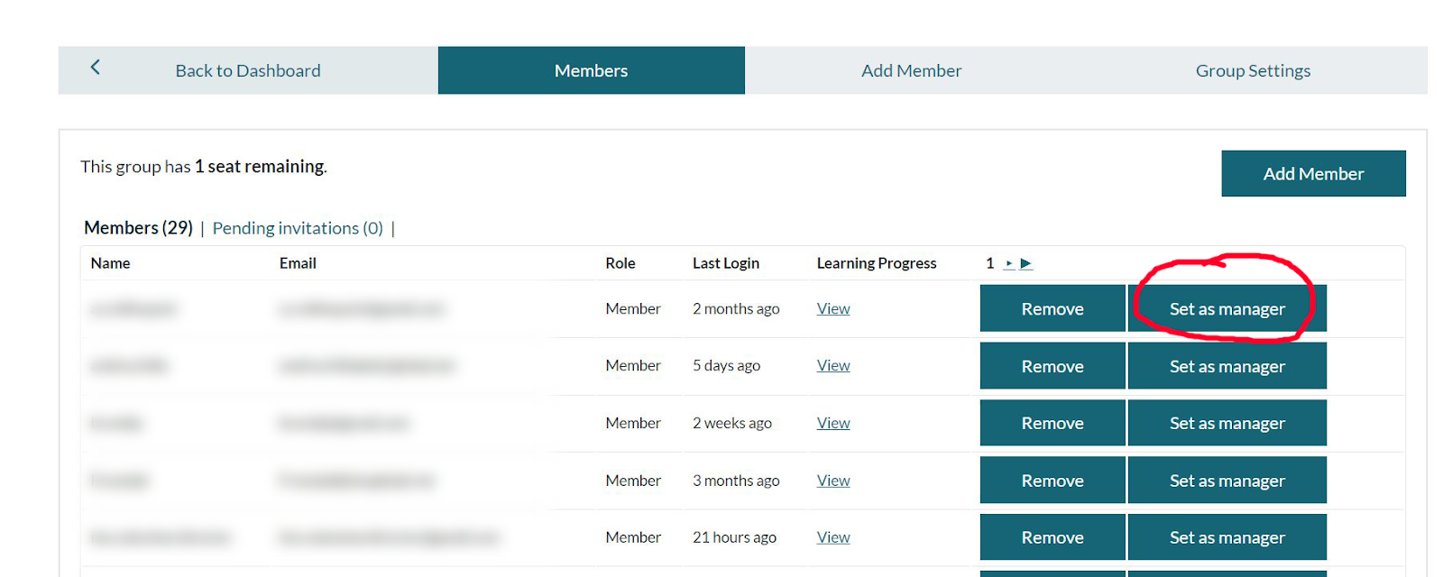Set 21 hours ago member as manager
This screenshot has height=577, width=1443.
(x=1227, y=537)
